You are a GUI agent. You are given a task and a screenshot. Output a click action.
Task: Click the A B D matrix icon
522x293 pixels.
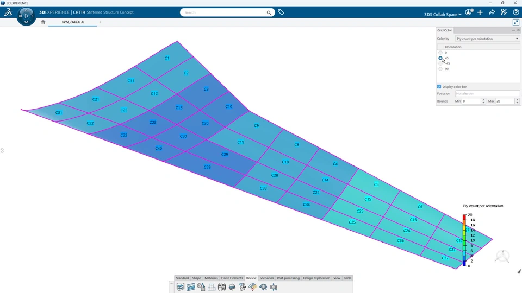(222, 287)
